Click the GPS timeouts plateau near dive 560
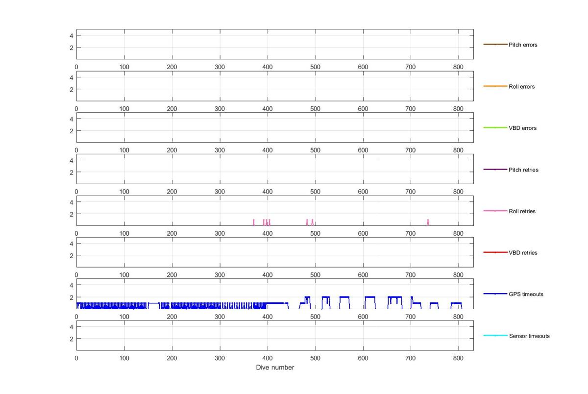Screen dimensions: 588x394 click(344, 297)
